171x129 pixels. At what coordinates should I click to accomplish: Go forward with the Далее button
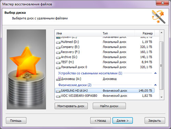pyautogui.click(x=122, y=120)
